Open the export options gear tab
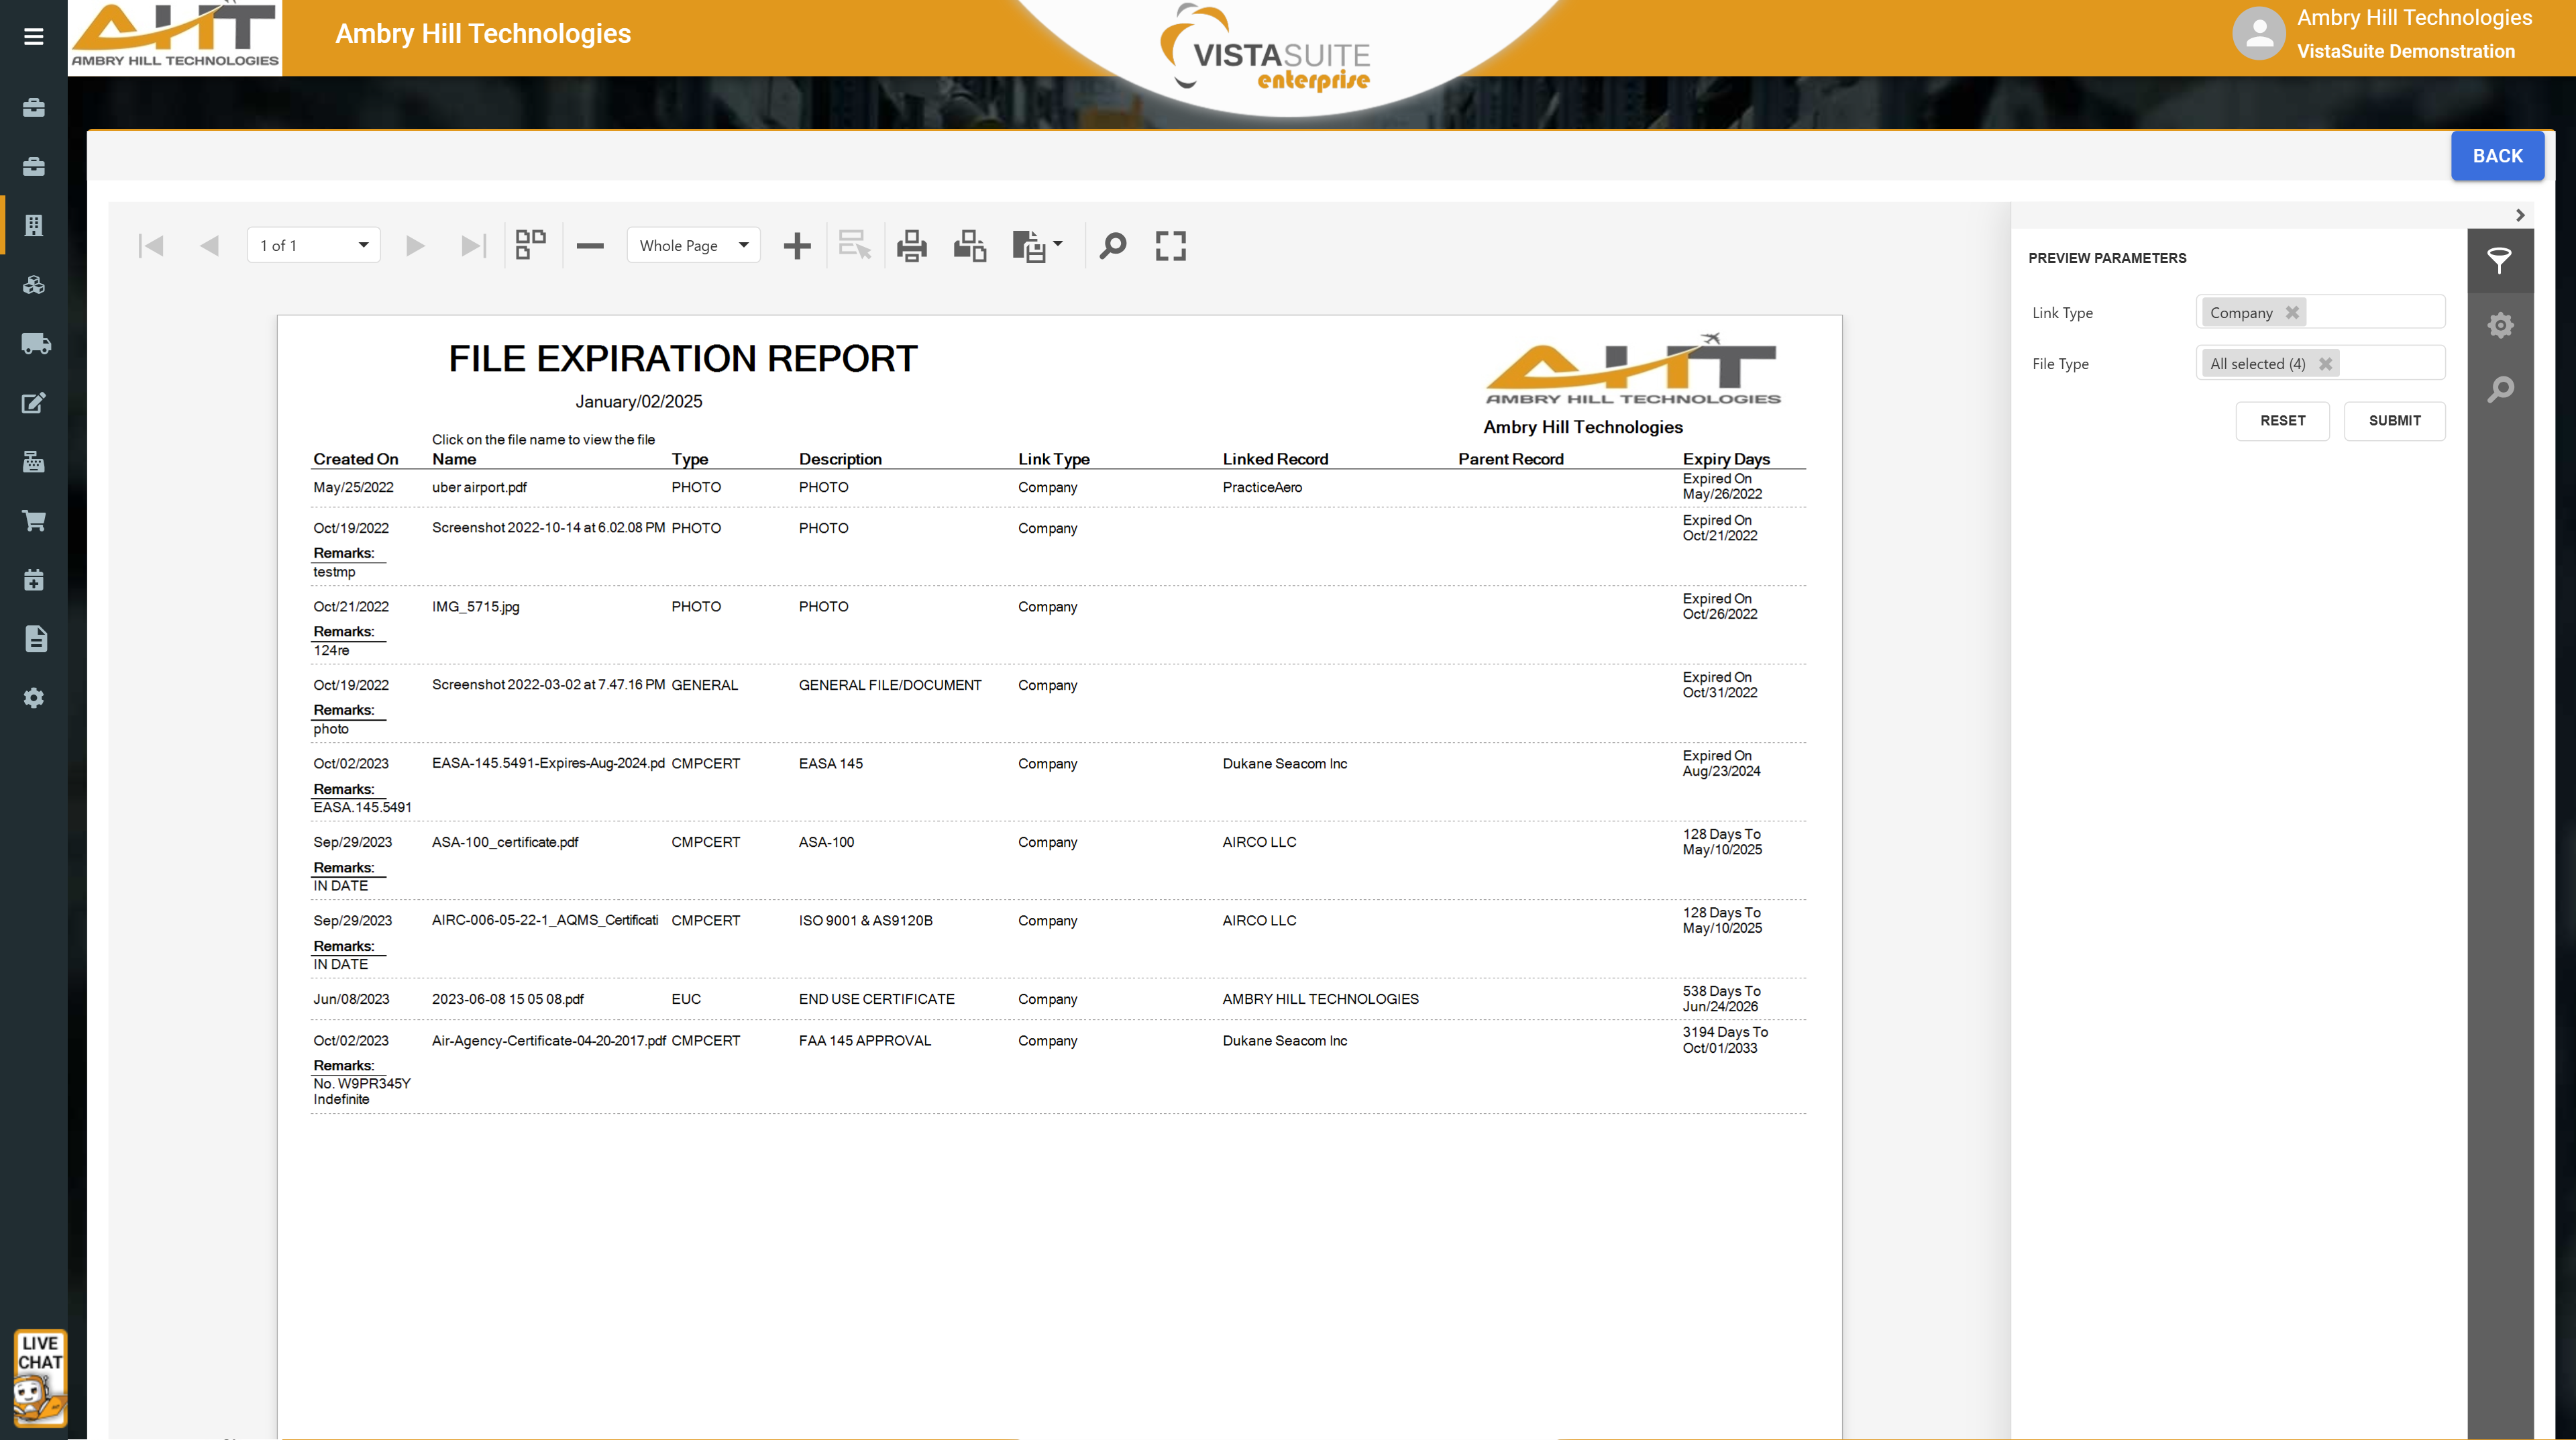This screenshot has width=2576, height=1440. tap(2500, 325)
